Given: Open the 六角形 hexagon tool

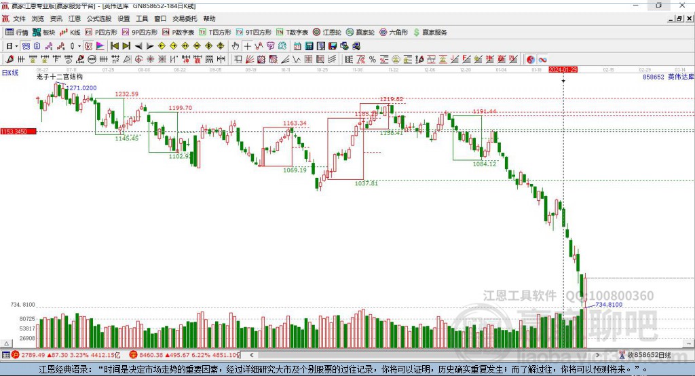Looking at the screenshot, I should [394, 33].
